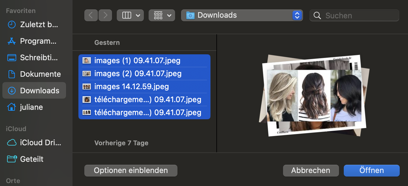
Task: Expand the Downloads location popup
Action: click(x=297, y=15)
